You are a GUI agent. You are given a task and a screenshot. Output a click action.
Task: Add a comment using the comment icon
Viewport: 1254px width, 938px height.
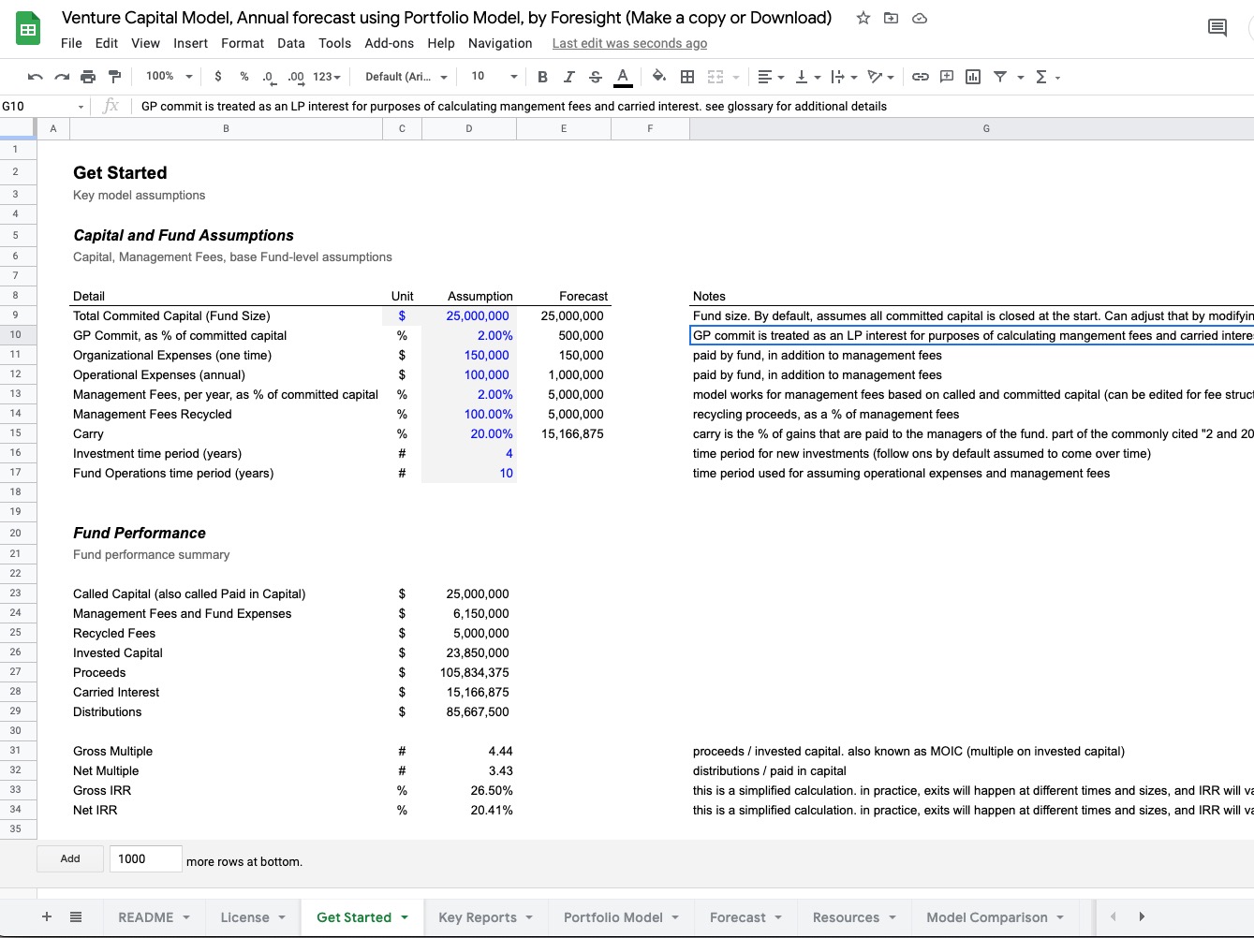coord(946,76)
